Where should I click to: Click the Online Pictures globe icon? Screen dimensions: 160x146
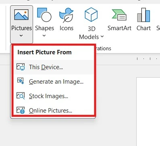coord(21,110)
